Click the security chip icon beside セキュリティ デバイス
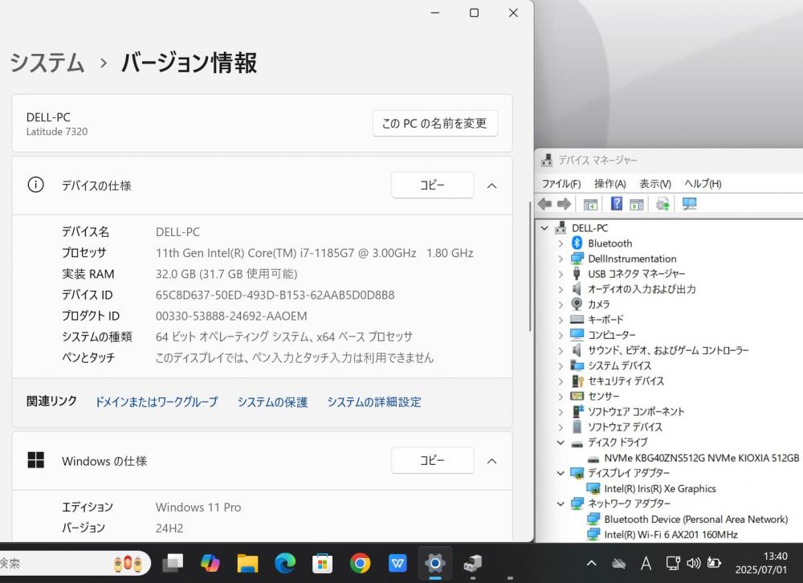The height and width of the screenshot is (583, 803). [577, 381]
